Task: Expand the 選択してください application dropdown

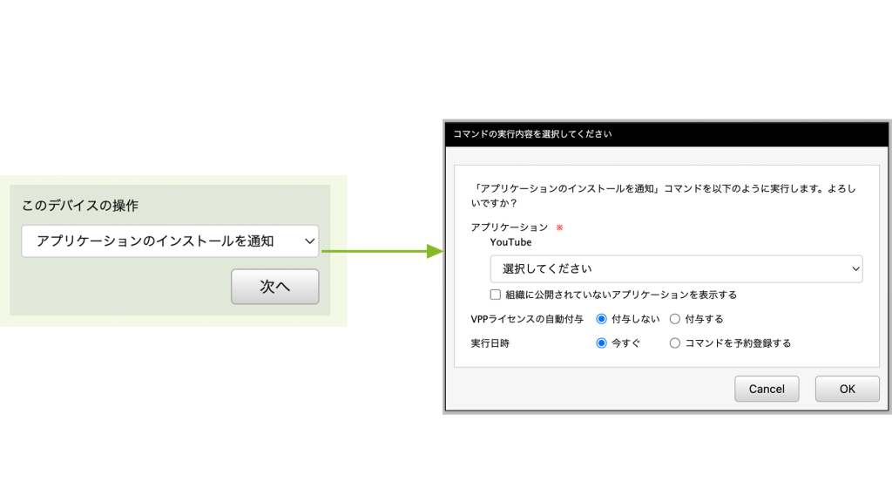Action: point(666,269)
